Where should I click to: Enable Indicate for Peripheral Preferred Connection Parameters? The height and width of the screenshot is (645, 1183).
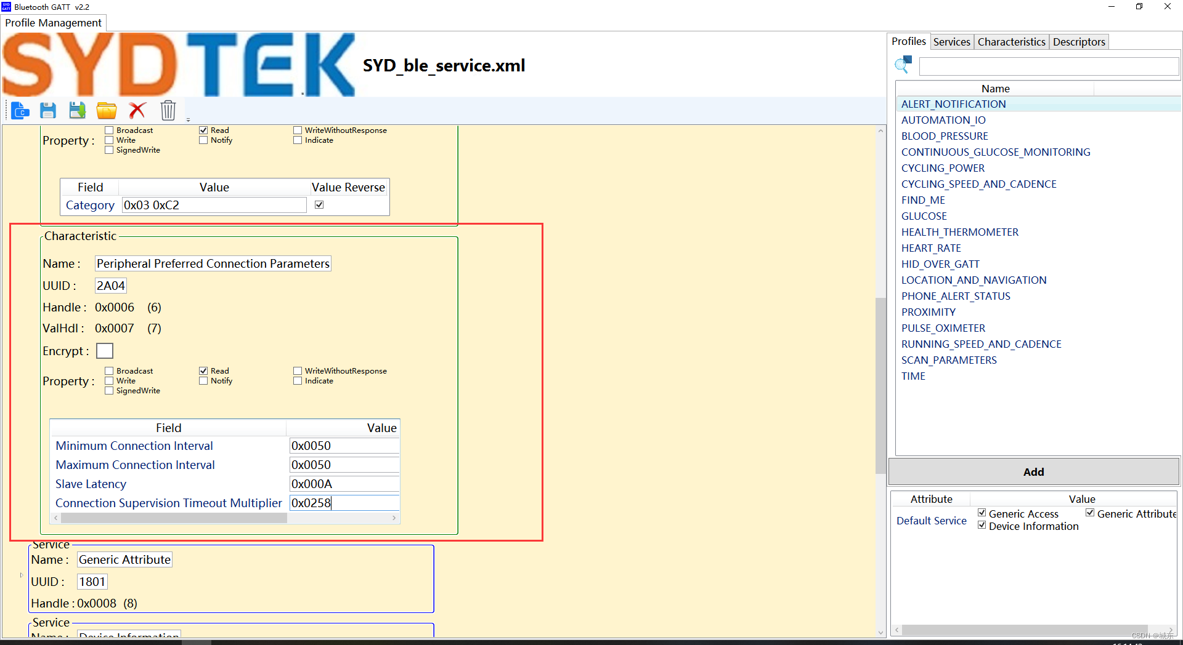[298, 381]
